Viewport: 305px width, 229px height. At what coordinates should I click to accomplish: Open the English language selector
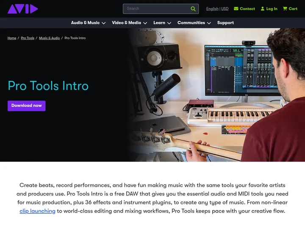pyautogui.click(x=212, y=9)
